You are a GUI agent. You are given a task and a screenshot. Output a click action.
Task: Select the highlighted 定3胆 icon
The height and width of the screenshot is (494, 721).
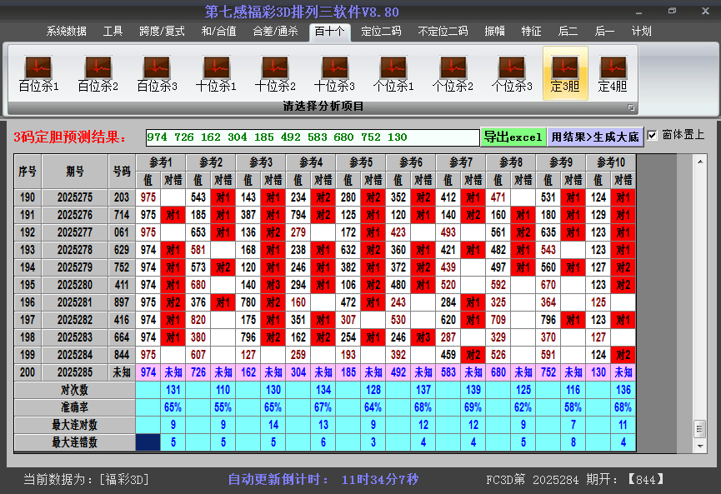click(565, 73)
